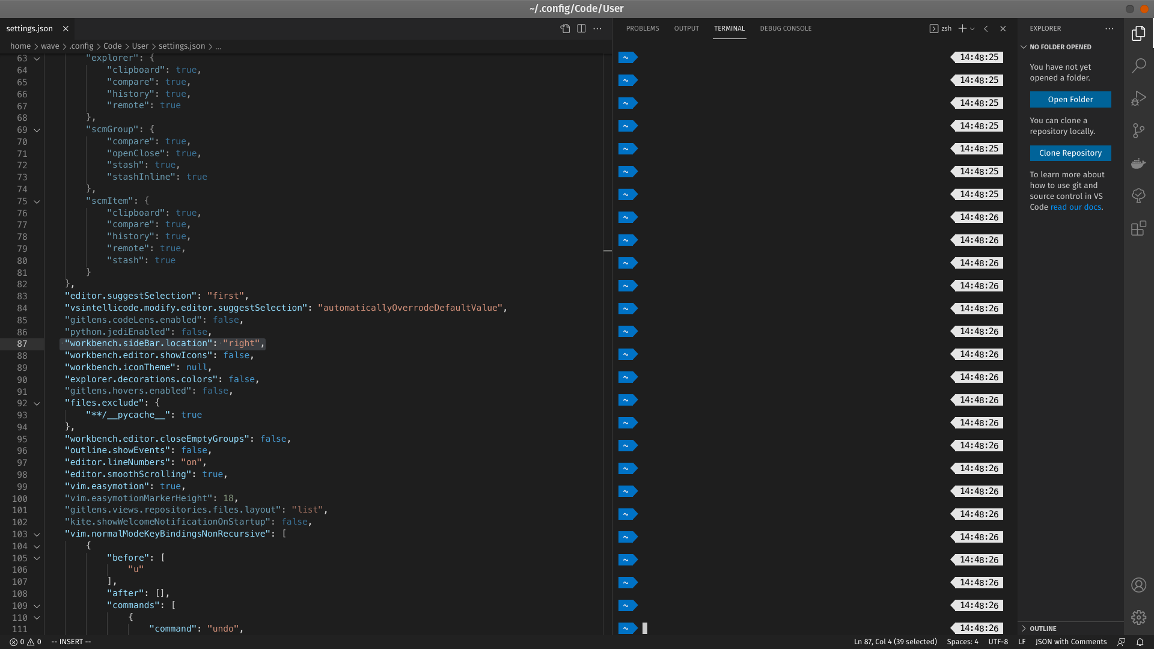This screenshot has height=649, width=1154.
Task: Kill the active terminal with the trash-style X icon
Action: (1003, 28)
